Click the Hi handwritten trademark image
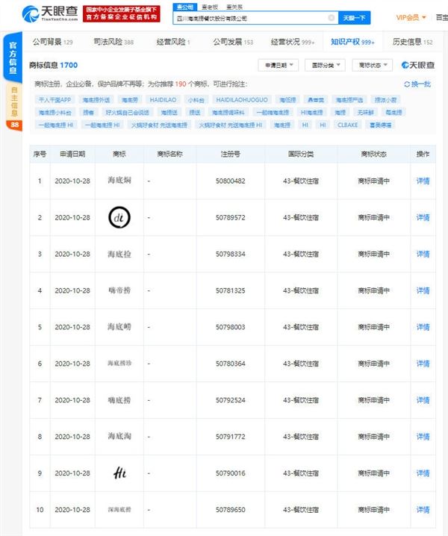This screenshot has height=536, width=448. (119, 473)
